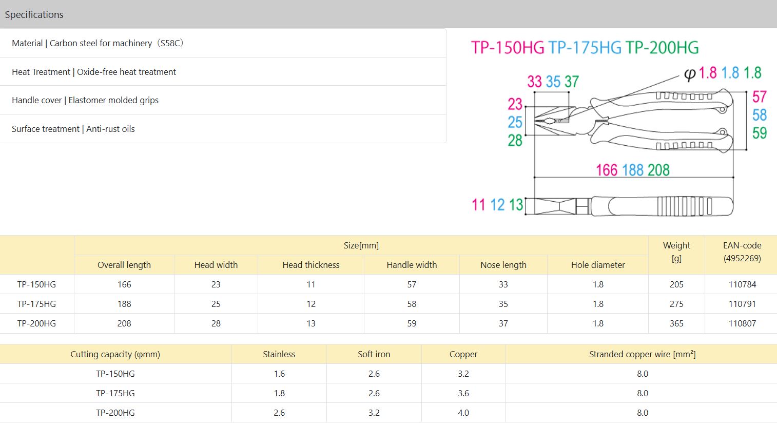Select the Material carbon steel row

coord(98,43)
